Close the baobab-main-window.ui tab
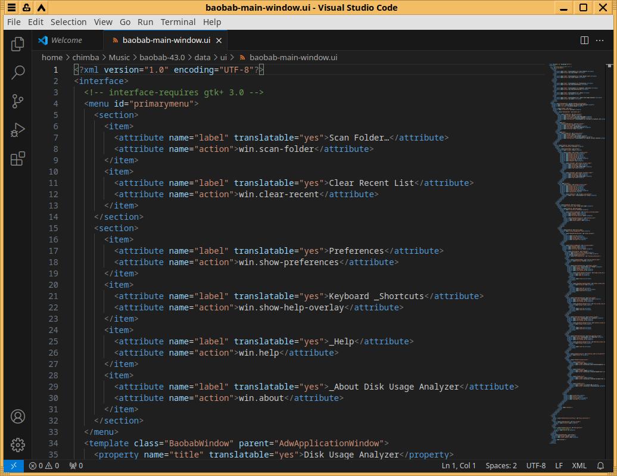The image size is (617, 476). click(219, 41)
